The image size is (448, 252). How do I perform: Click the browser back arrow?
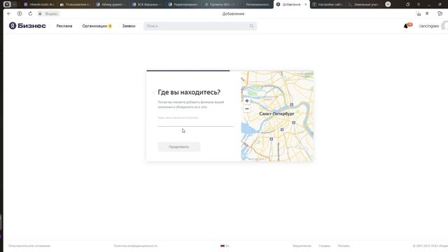pyautogui.click(x=9, y=14)
